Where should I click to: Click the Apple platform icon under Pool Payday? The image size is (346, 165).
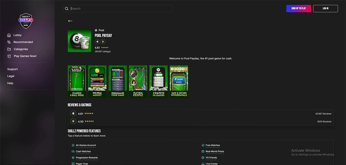(x=97, y=42)
